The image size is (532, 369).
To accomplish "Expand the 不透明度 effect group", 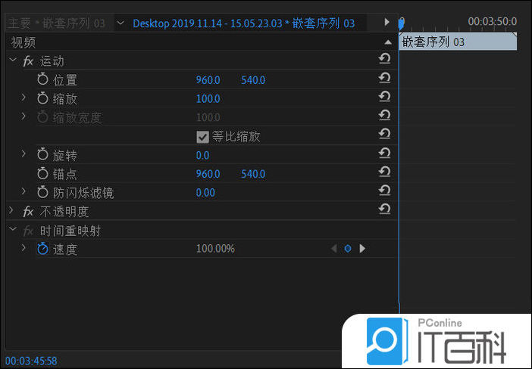I will [x=11, y=210].
